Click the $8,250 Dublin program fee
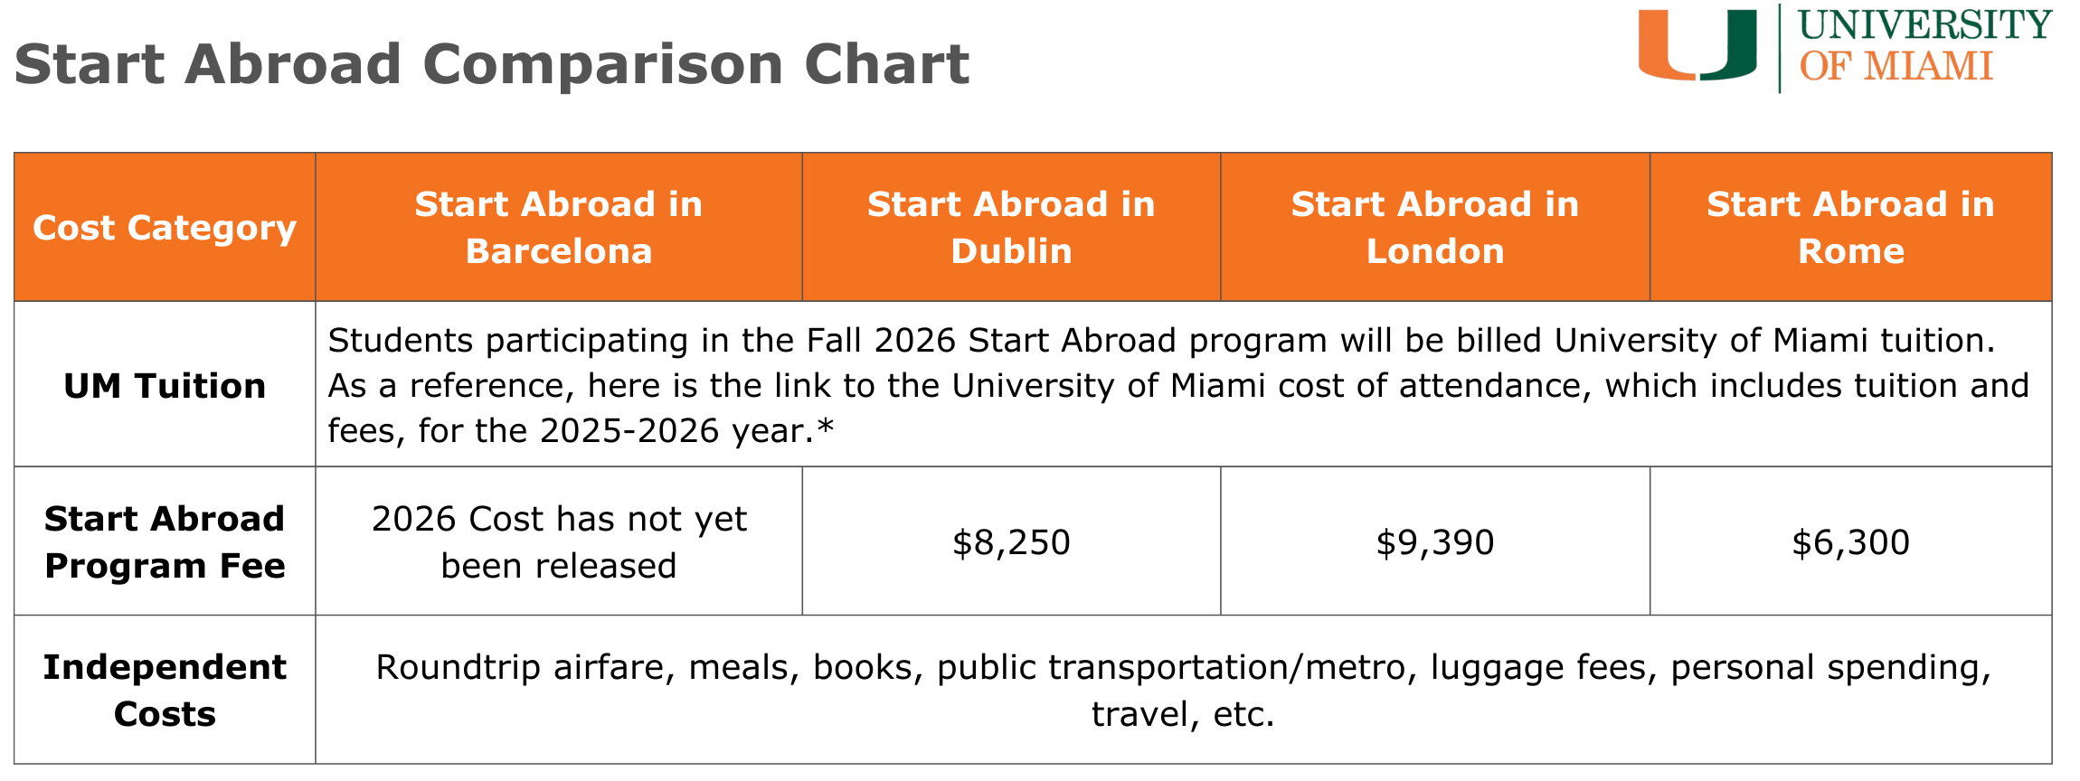Screen dimensions: 2080x781 1011,542
